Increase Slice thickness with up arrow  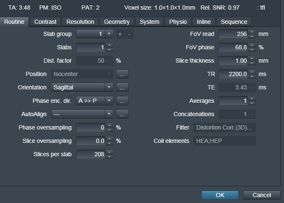pyautogui.click(x=252, y=58)
